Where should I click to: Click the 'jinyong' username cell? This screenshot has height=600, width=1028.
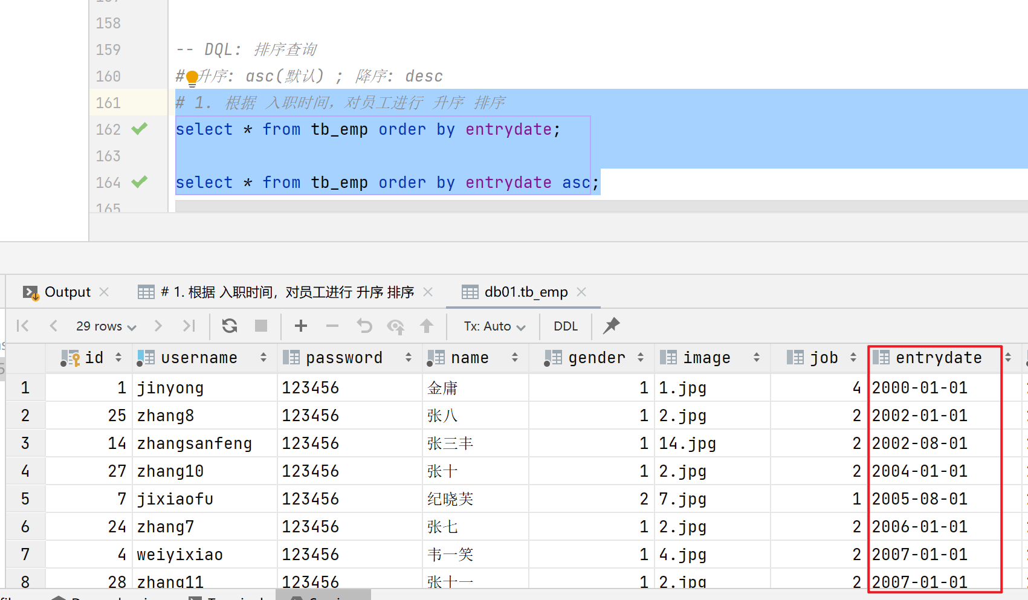pyautogui.click(x=204, y=388)
